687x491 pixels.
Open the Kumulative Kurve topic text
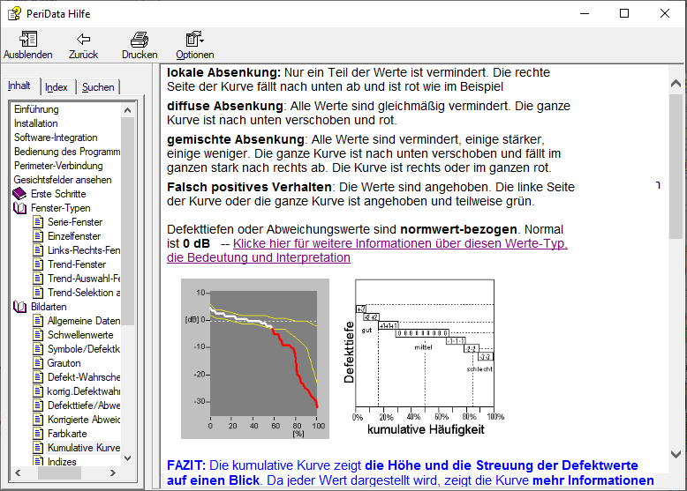[83, 447]
